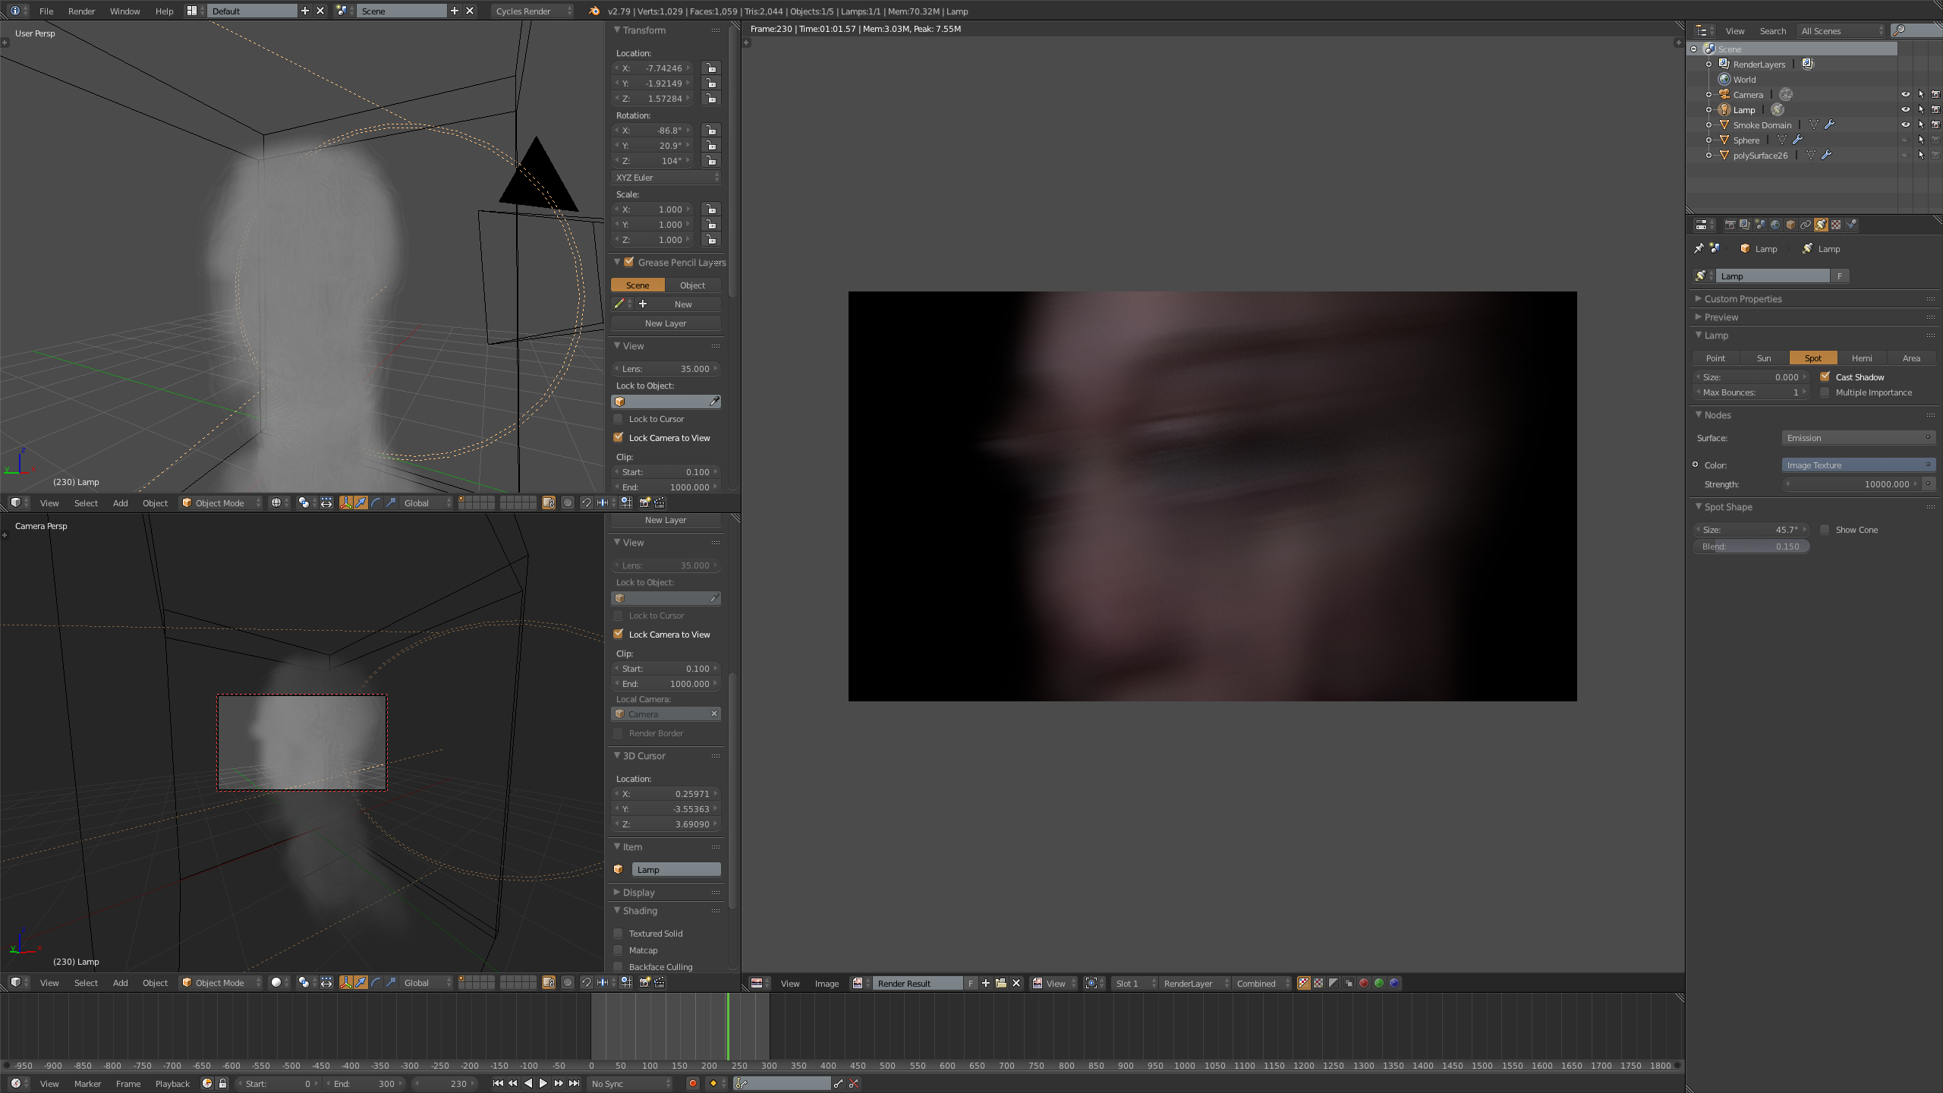Open the Constraints chain-link tab

[x=1806, y=225]
